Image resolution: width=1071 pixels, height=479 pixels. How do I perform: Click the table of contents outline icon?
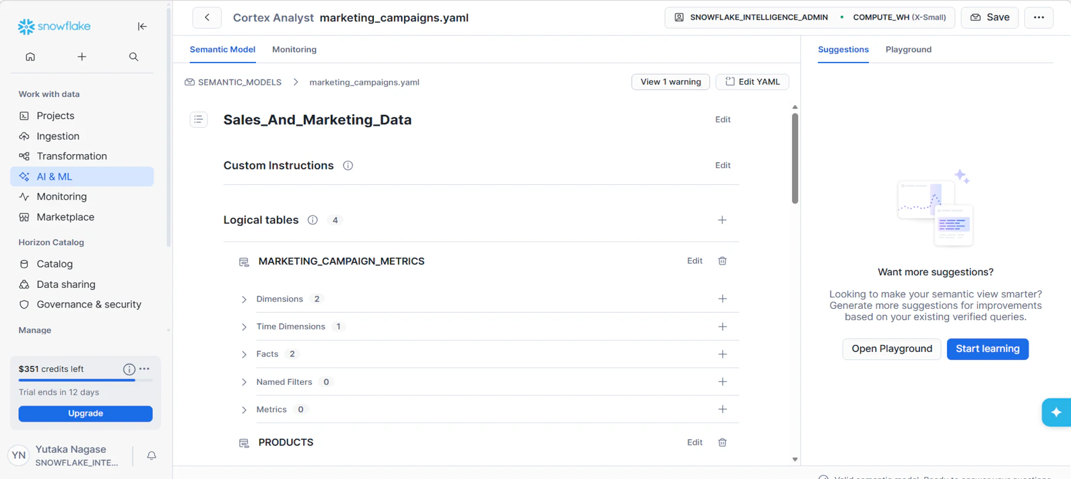click(x=199, y=120)
